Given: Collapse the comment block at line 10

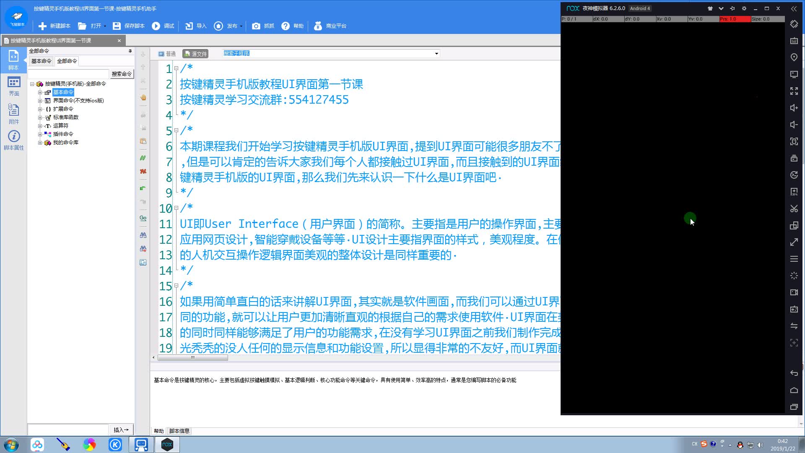Looking at the screenshot, I should point(176,208).
